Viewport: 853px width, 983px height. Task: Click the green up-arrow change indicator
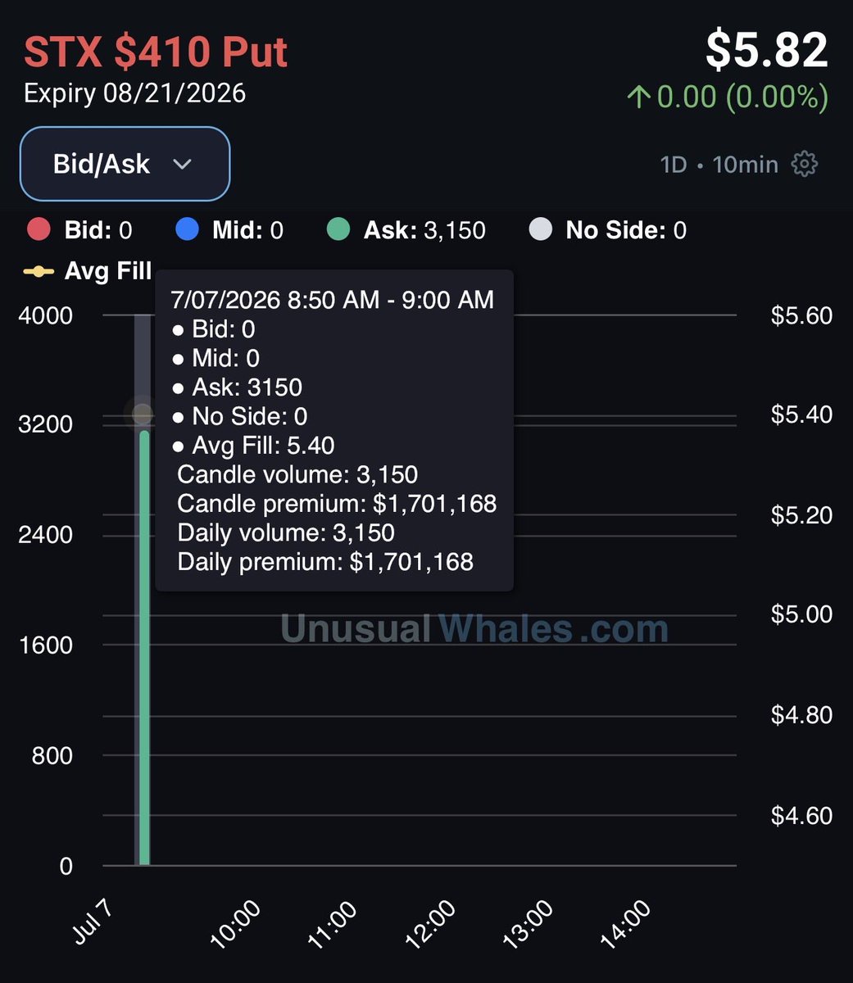click(638, 97)
